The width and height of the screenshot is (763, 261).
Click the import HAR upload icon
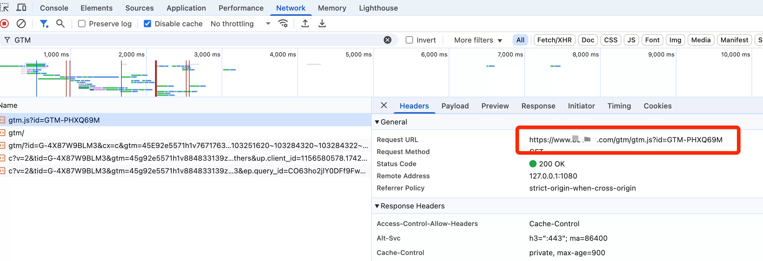pos(305,24)
